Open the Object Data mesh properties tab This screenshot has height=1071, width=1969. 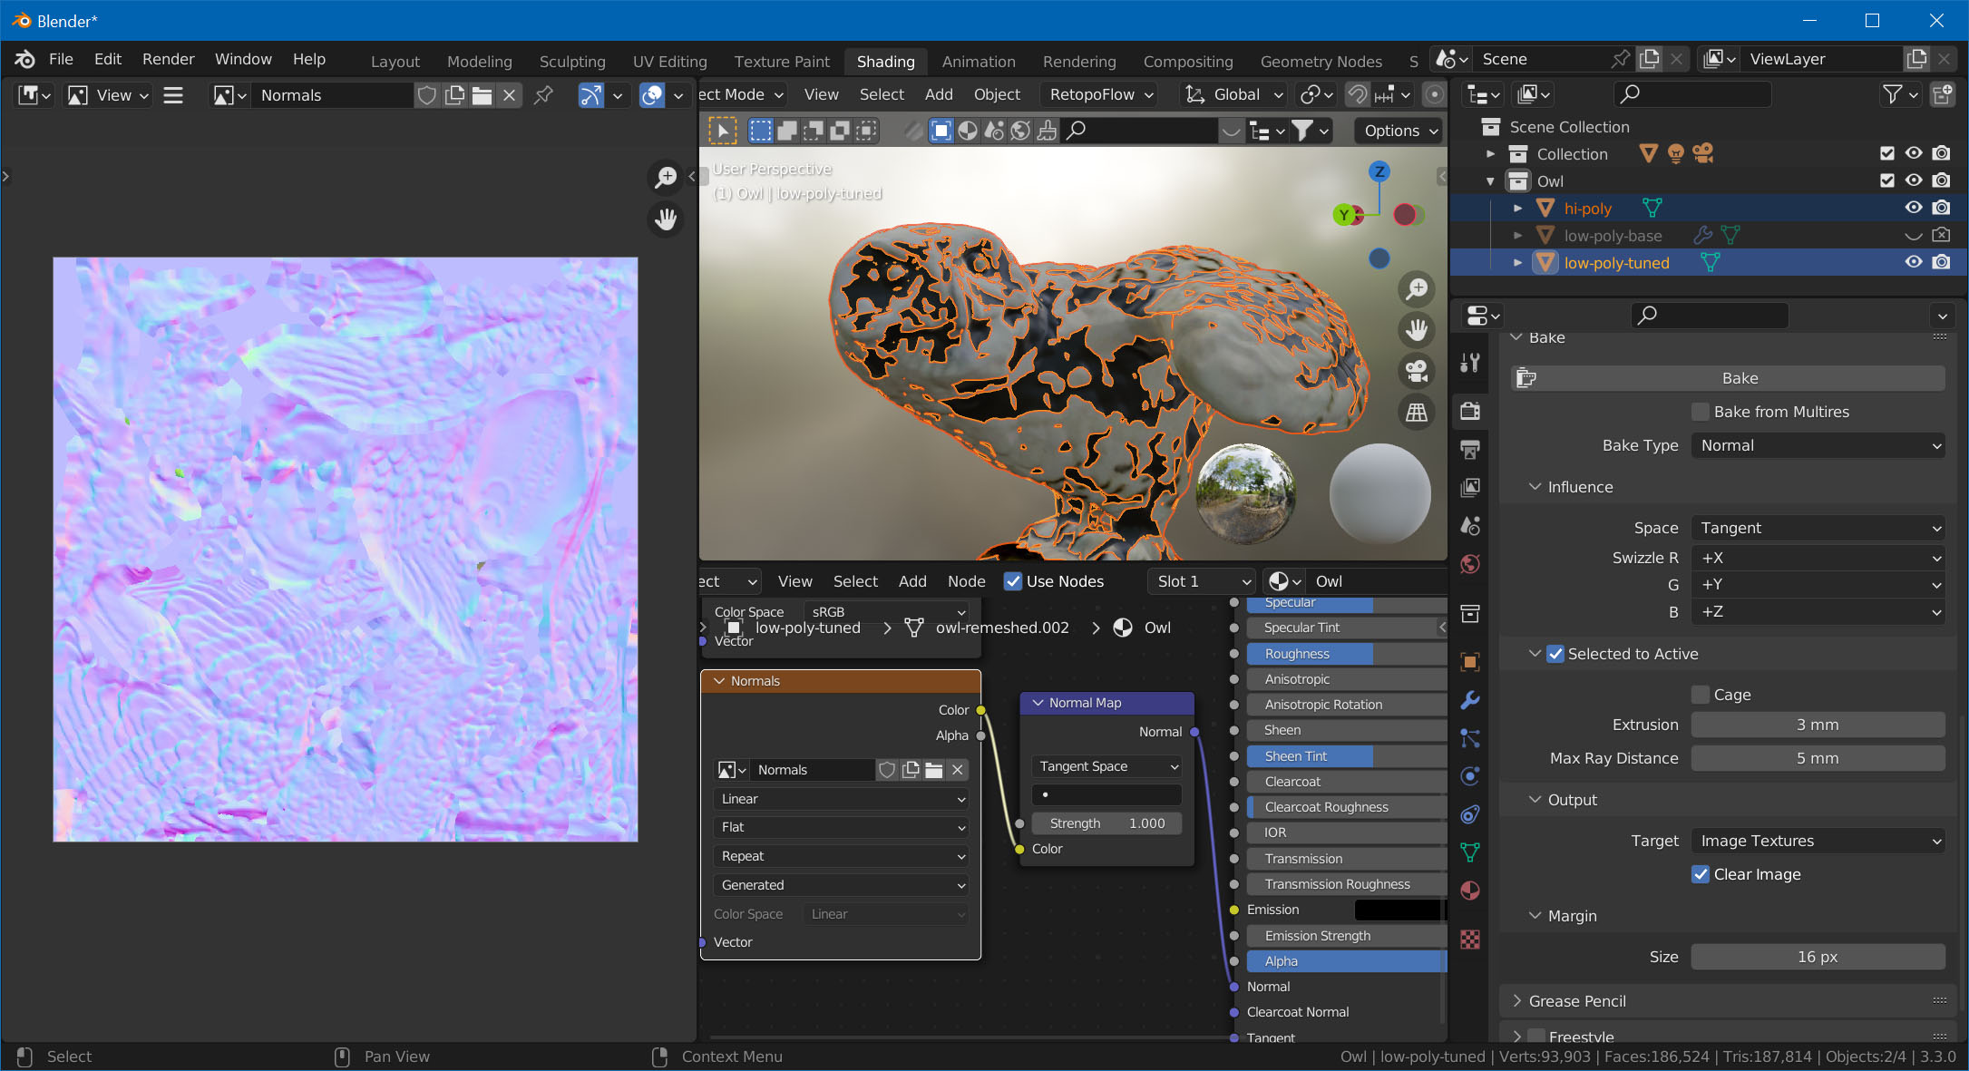coord(1470,852)
